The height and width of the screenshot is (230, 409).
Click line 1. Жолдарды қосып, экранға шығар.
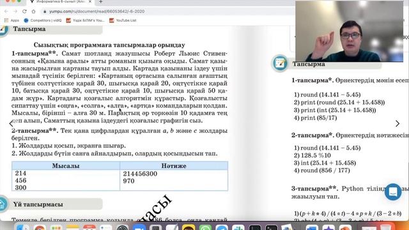(x=68, y=146)
